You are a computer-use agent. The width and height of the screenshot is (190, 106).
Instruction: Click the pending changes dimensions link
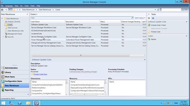point(83,72)
